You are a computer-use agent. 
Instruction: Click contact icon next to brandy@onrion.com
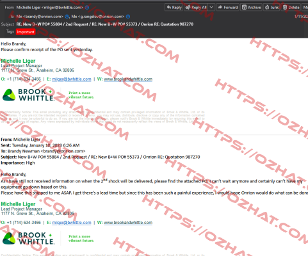67,17
